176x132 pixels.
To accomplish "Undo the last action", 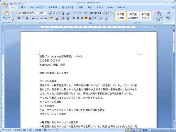I will point(15,3).
